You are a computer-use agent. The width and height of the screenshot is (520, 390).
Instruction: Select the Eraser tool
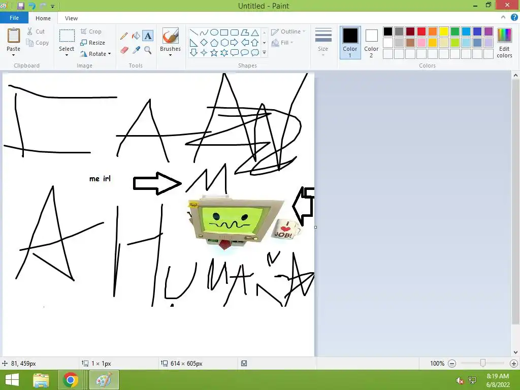124,50
